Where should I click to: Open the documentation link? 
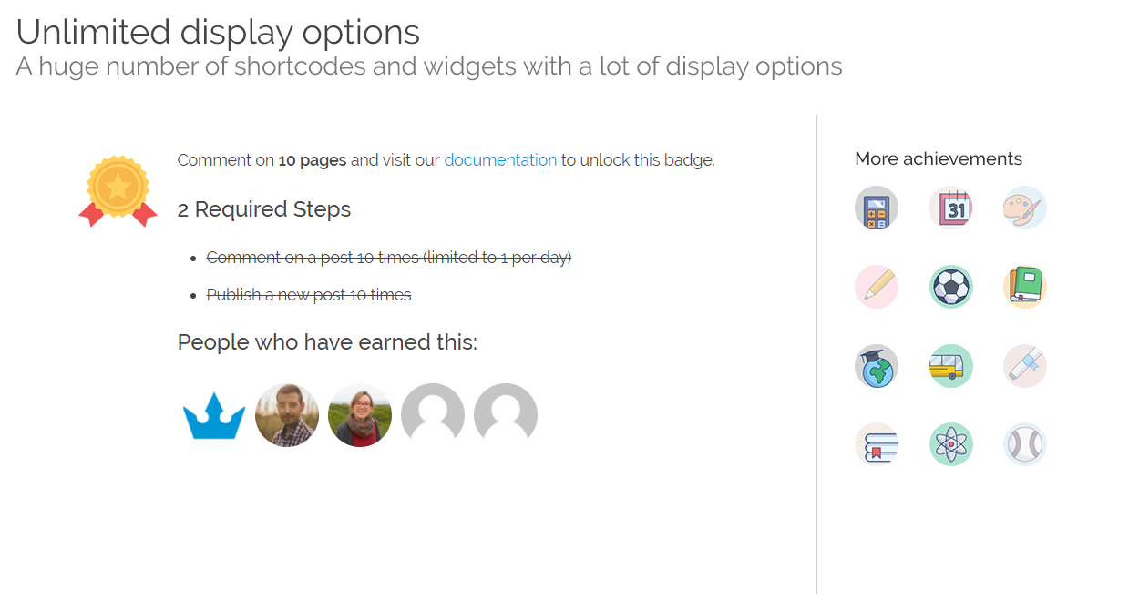[500, 160]
